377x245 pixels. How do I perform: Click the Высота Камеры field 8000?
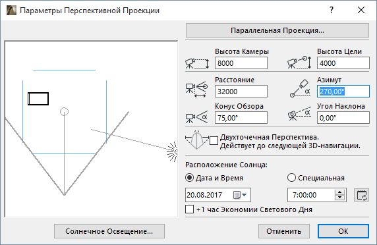pyautogui.click(x=241, y=63)
